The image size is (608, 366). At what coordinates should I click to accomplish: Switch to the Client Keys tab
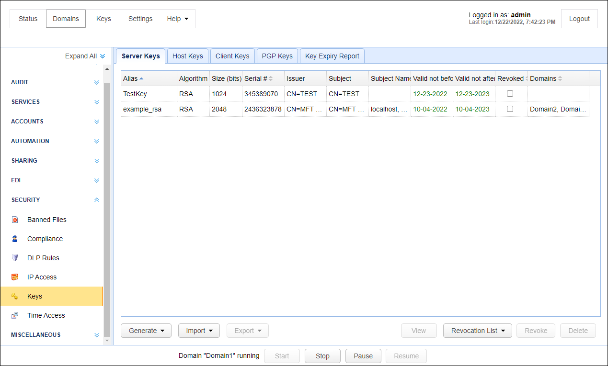(232, 56)
